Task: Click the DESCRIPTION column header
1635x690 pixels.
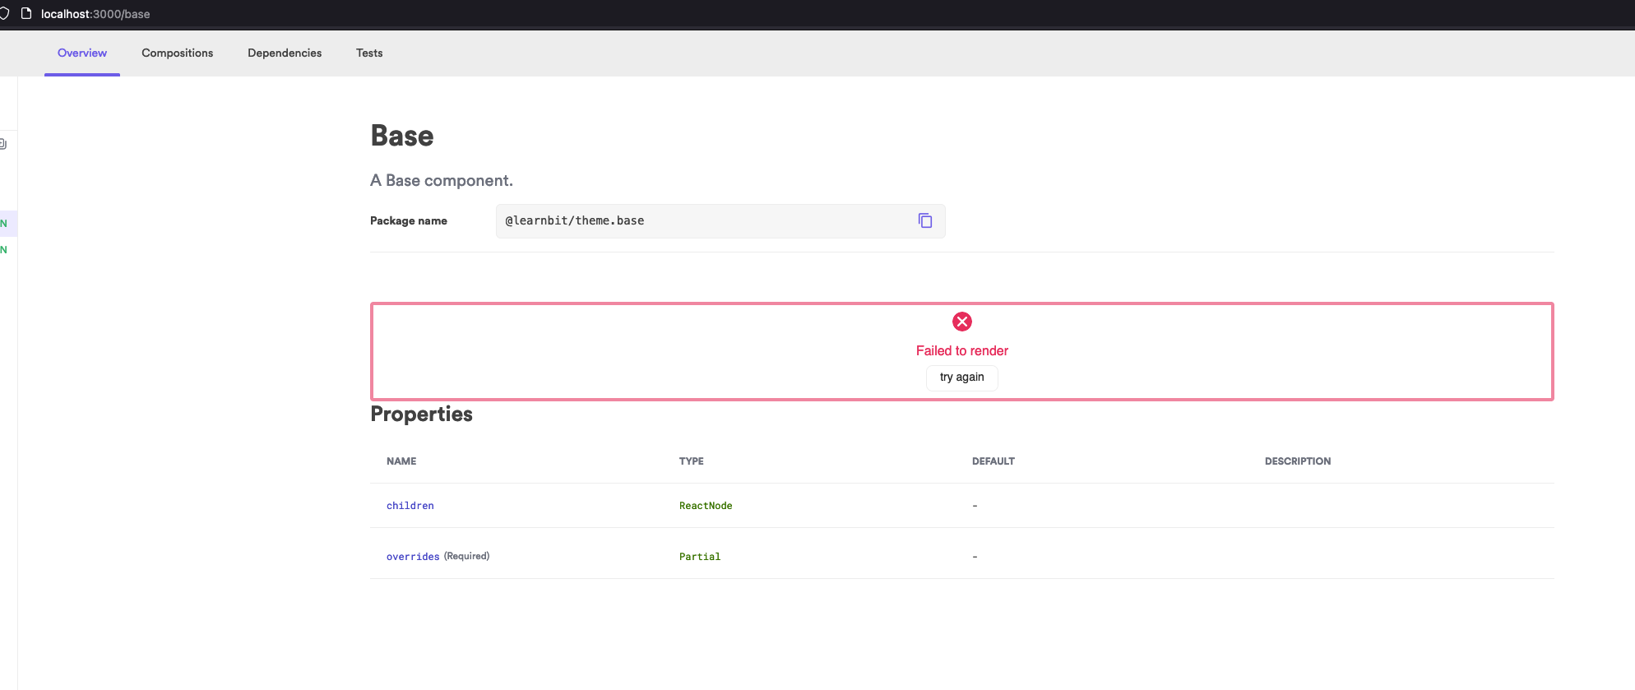Action: [1298, 461]
